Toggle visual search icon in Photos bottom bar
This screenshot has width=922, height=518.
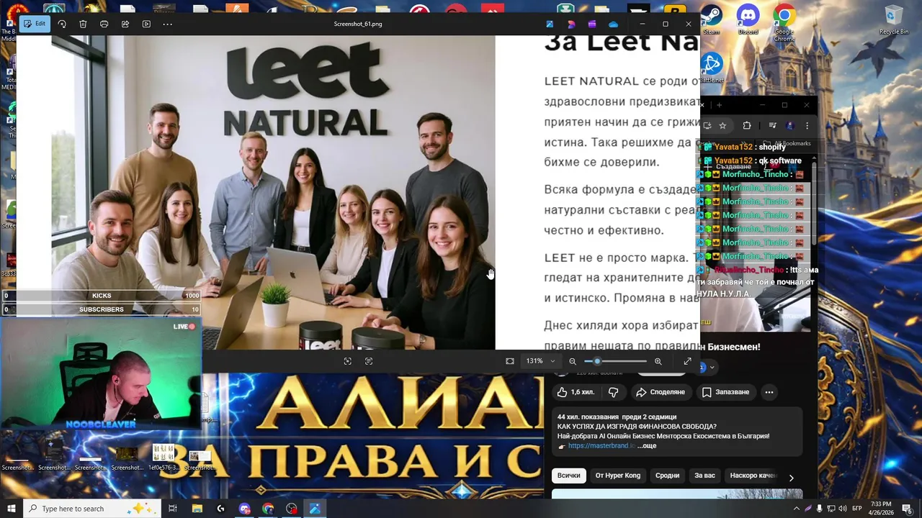(348, 361)
